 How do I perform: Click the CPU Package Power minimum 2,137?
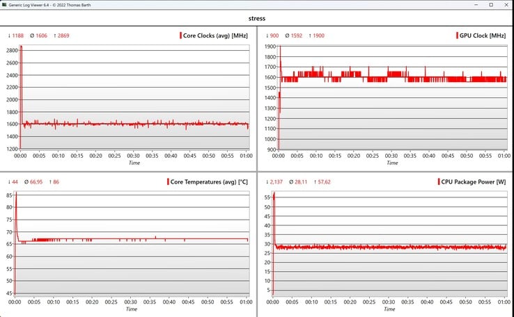point(276,182)
